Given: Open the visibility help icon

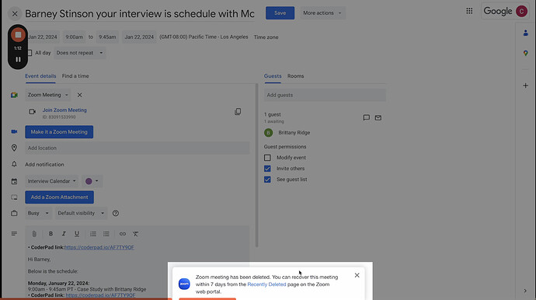Looking at the screenshot, I should tap(116, 213).
